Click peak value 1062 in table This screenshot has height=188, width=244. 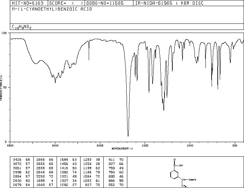87,181
